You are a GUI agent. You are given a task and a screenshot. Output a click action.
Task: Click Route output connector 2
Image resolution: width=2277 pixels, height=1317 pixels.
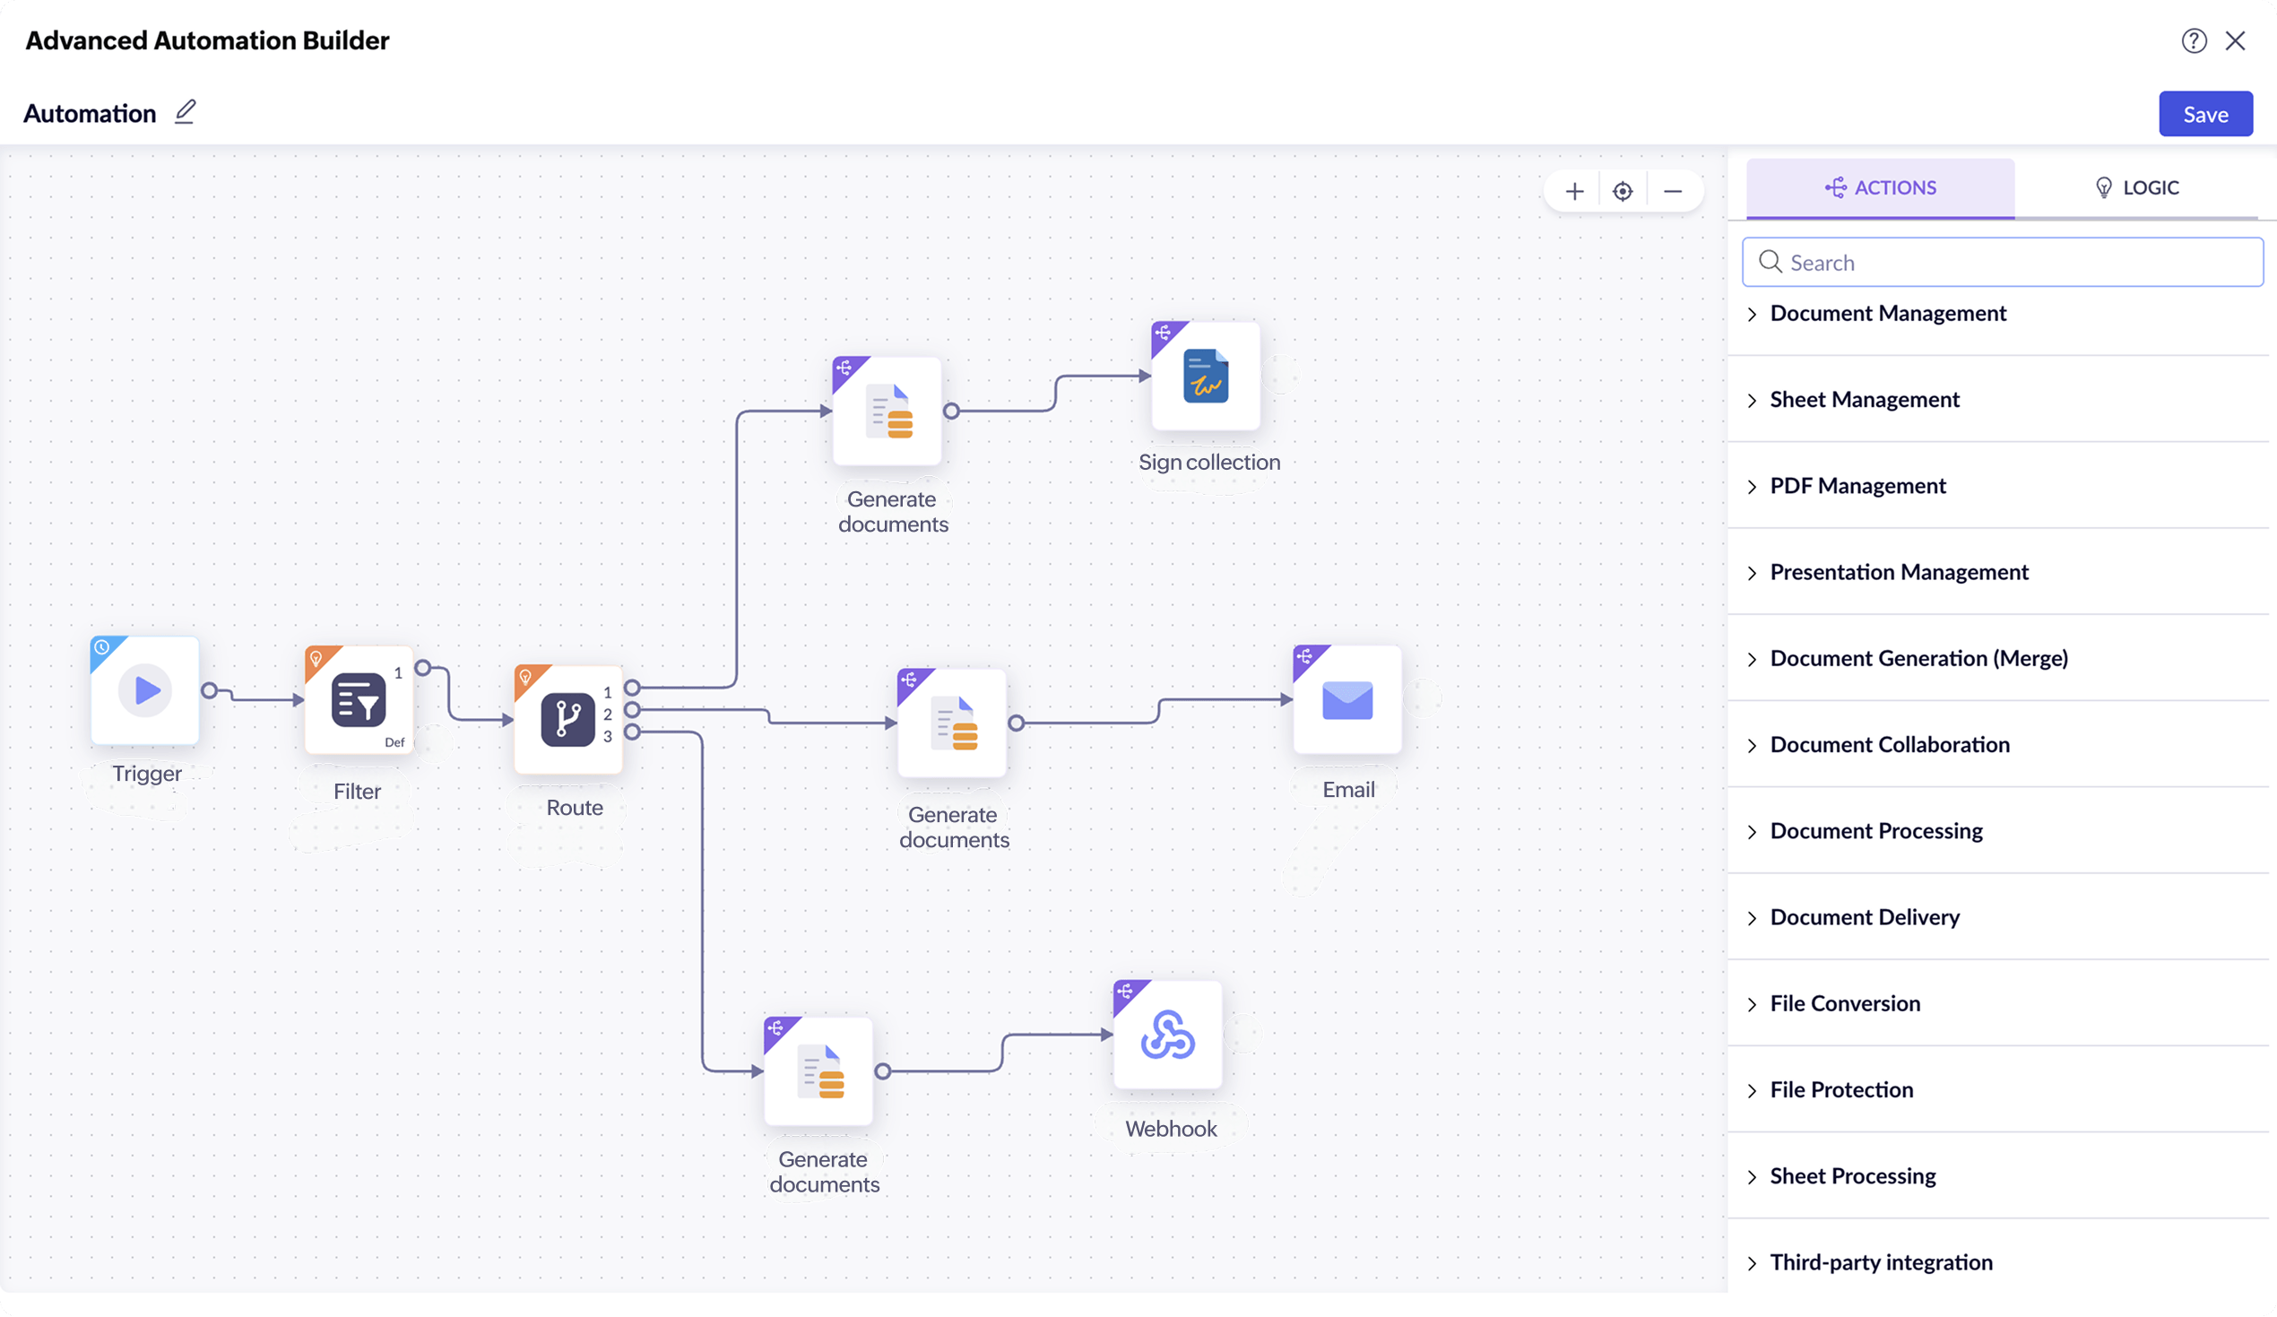[633, 709]
